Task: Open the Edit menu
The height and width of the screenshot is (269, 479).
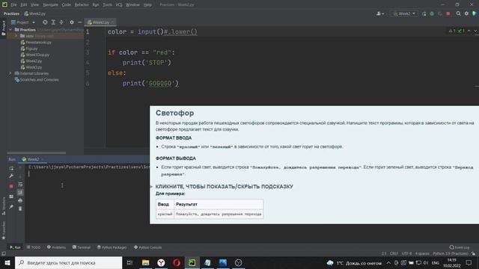Action: click(x=24, y=4)
